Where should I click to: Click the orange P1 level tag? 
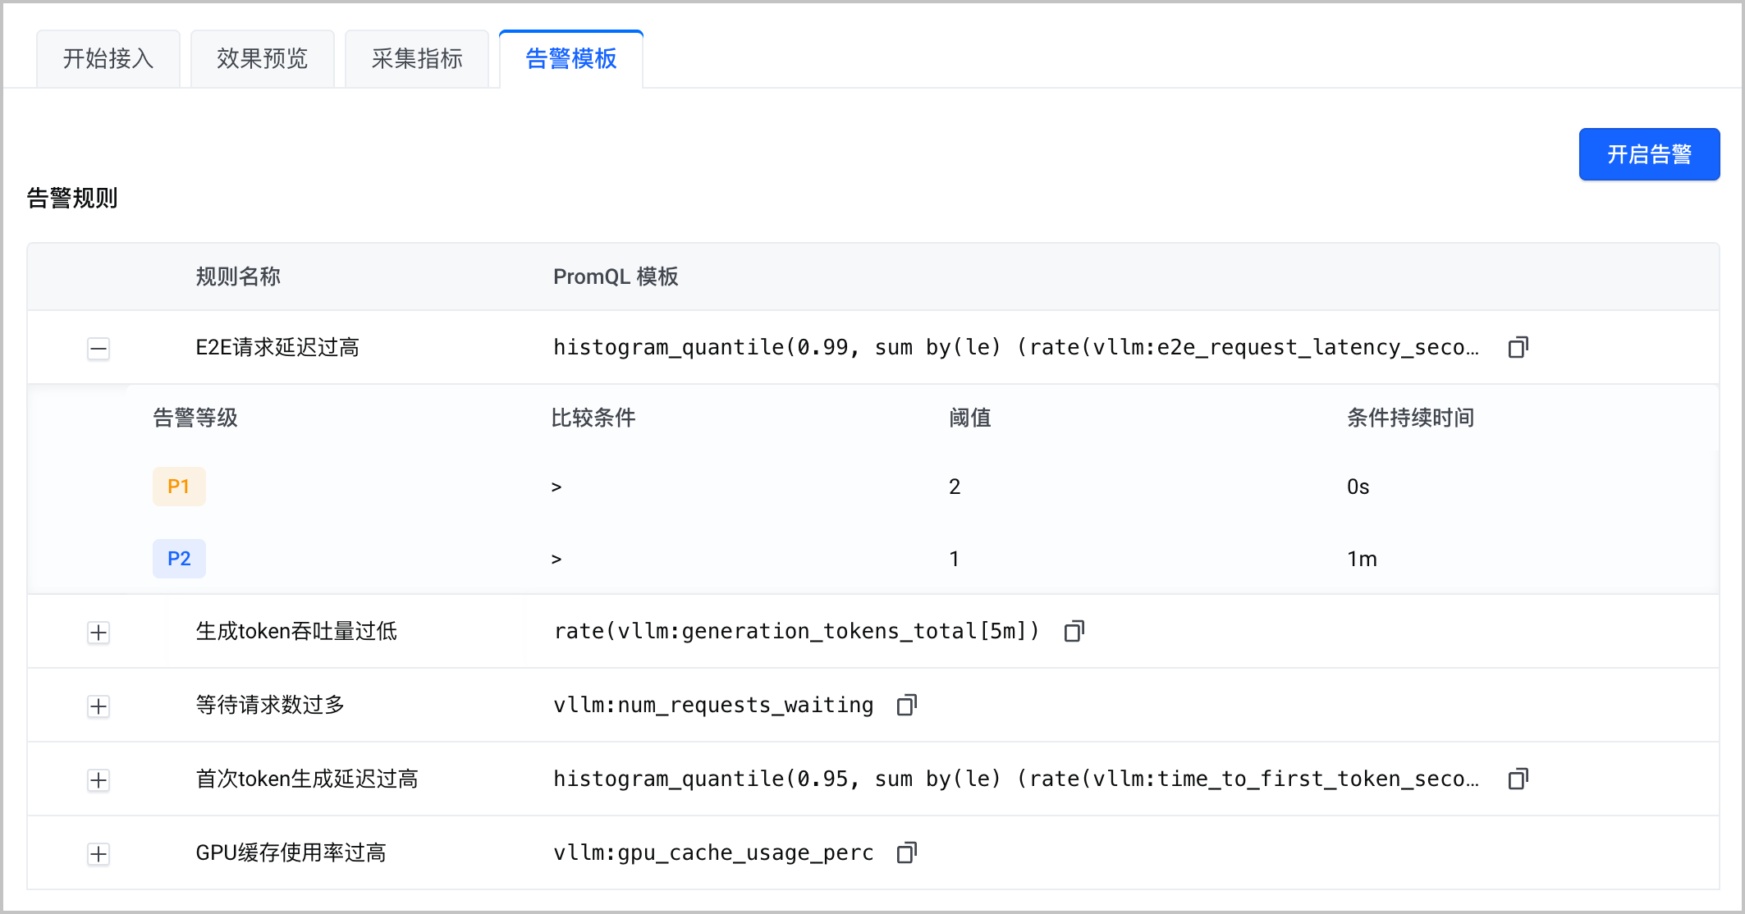tap(179, 487)
